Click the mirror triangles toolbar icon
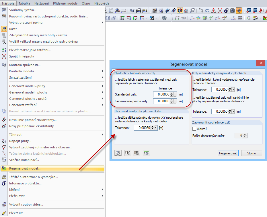This screenshot has height=217, width=267. coord(213,11)
